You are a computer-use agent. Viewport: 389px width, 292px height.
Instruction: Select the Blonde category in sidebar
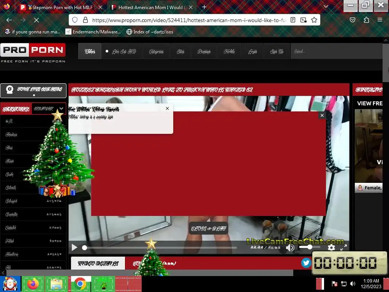[x=11, y=187]
